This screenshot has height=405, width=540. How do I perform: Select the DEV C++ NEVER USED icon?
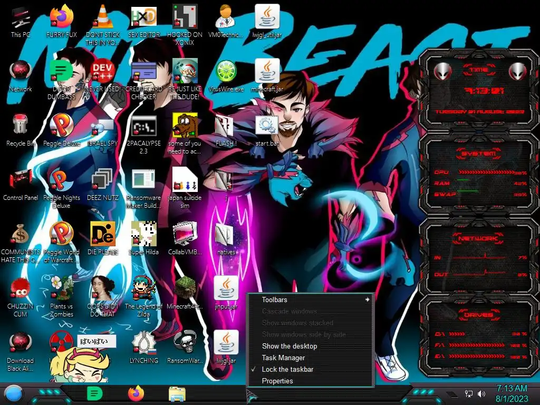pyautogui.click(x=103, y=72)
